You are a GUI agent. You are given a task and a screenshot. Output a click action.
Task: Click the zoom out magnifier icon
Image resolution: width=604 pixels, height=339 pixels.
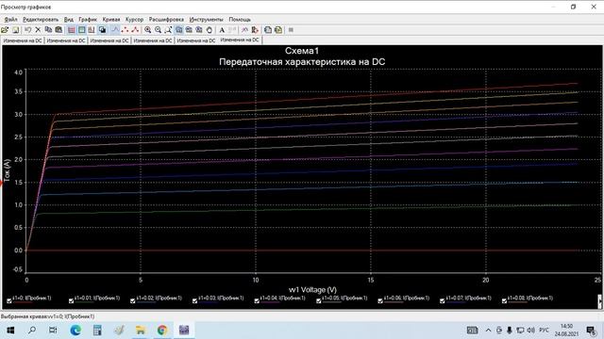point(158,30)
